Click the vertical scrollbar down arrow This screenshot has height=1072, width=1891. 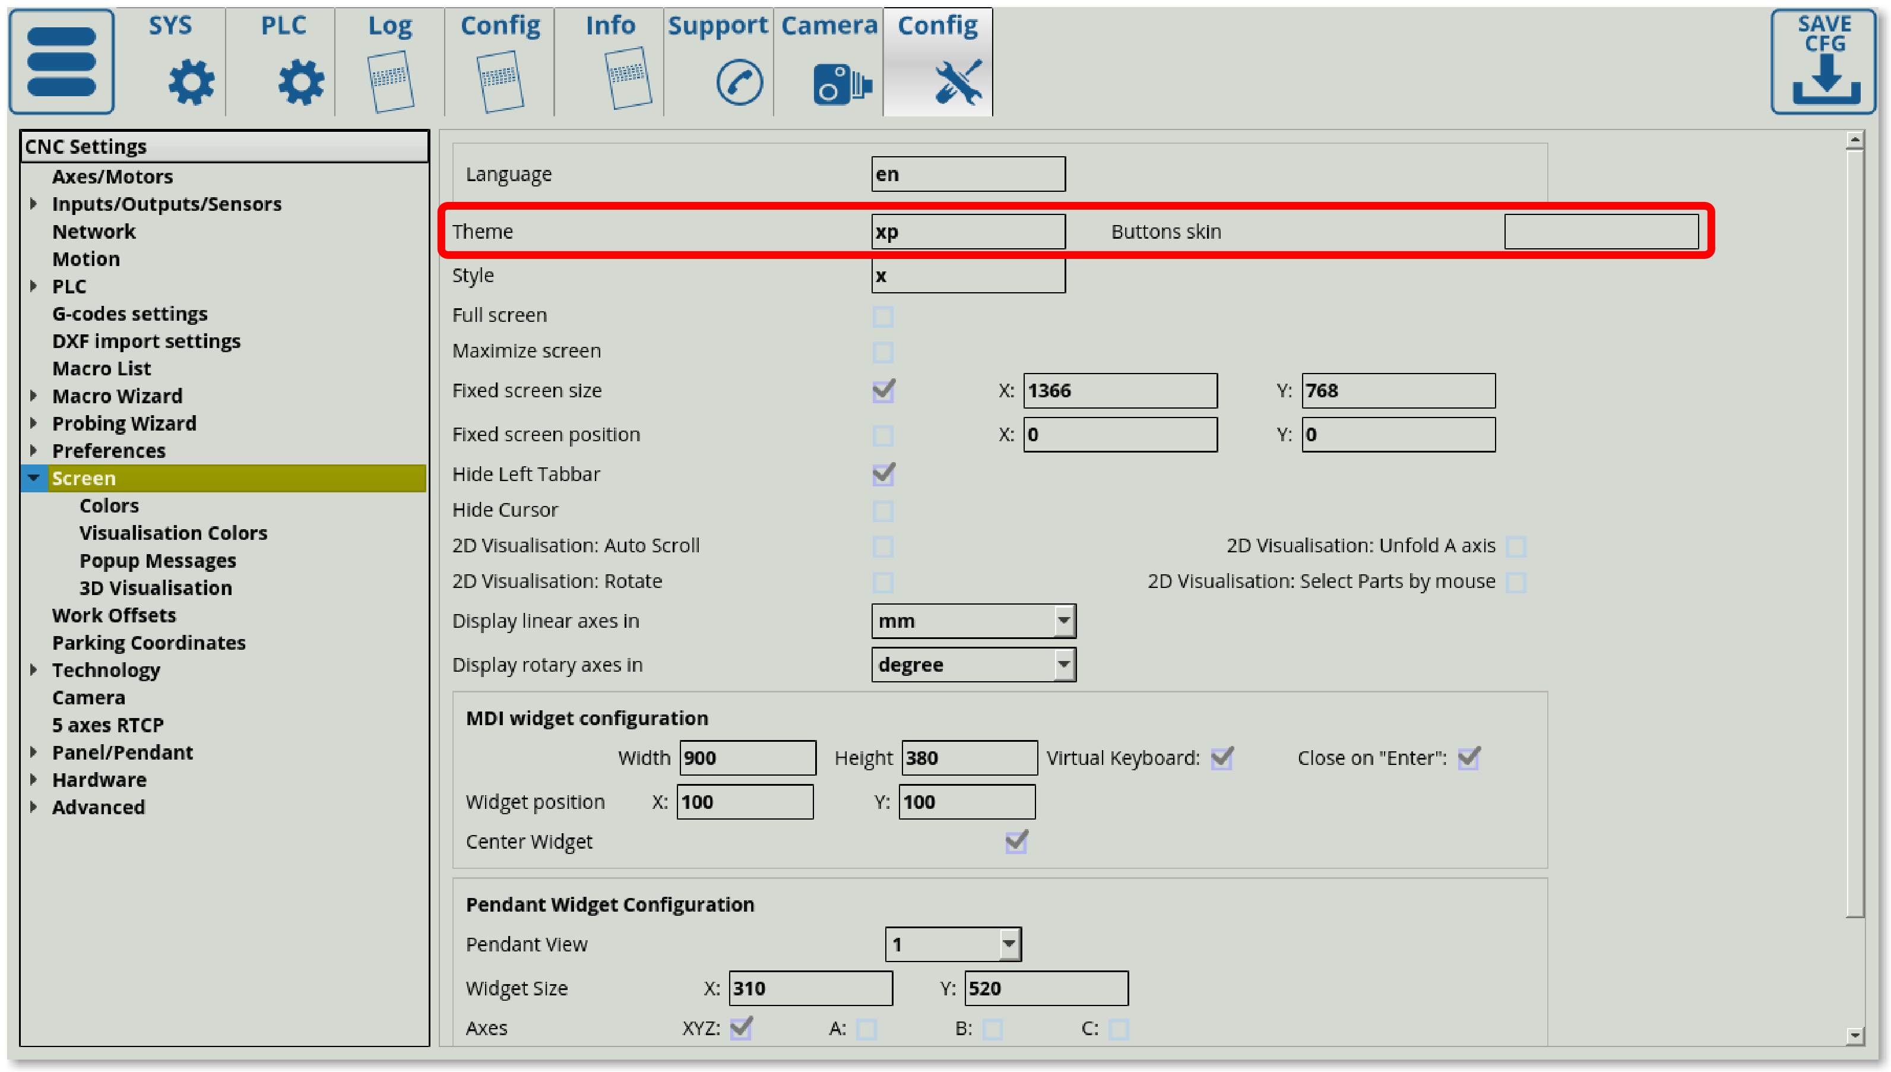(x=1854, y=1035)
